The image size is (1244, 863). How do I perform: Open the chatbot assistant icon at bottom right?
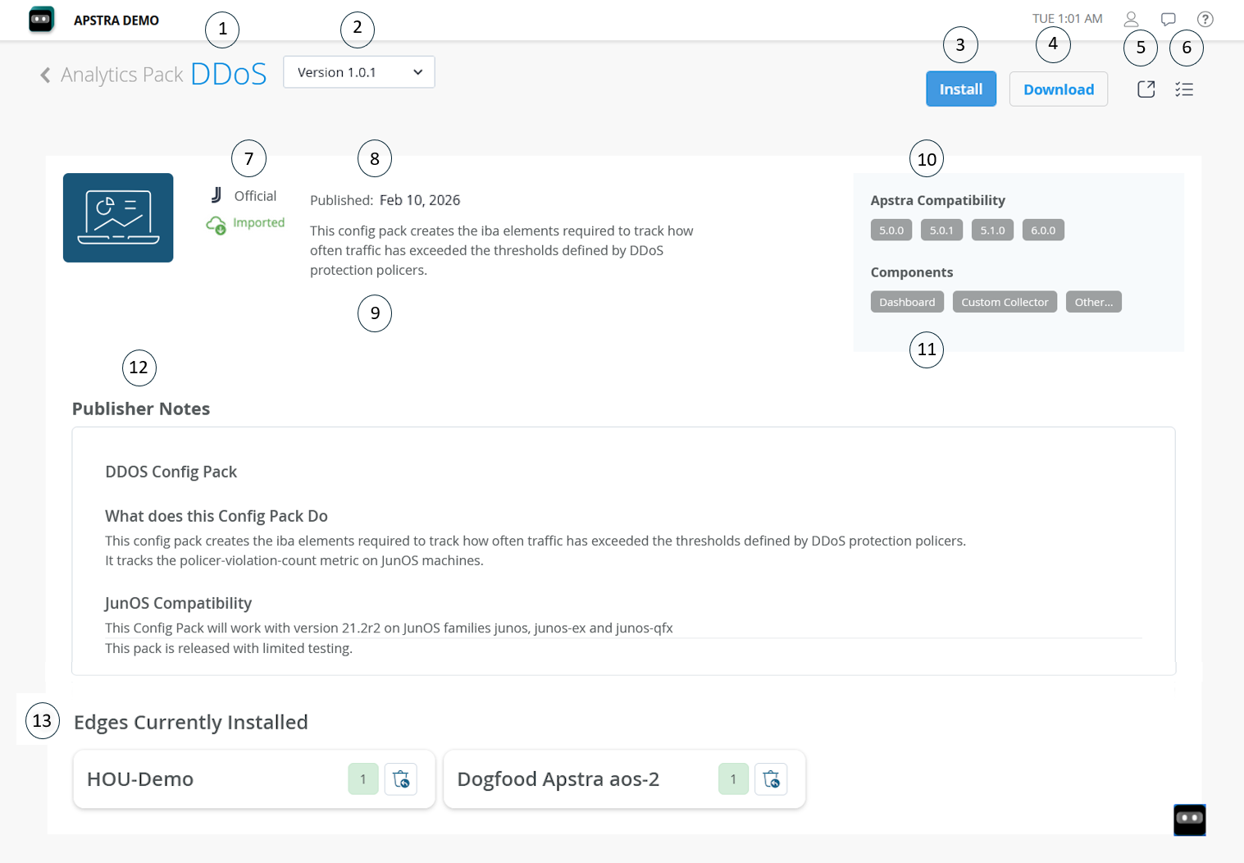(x=1190, y=820)
